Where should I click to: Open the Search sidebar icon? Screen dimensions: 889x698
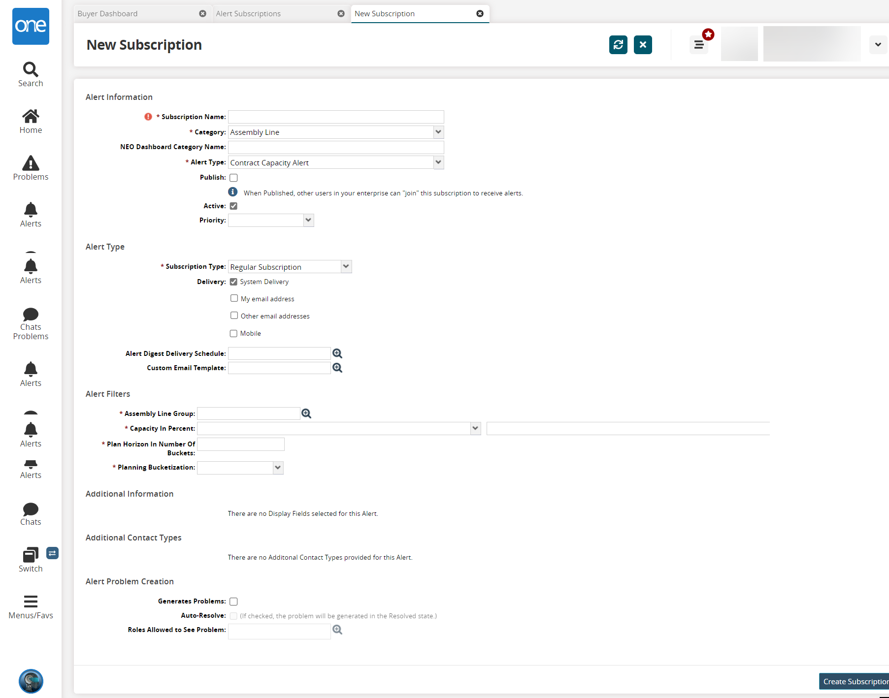click(31, 75)
